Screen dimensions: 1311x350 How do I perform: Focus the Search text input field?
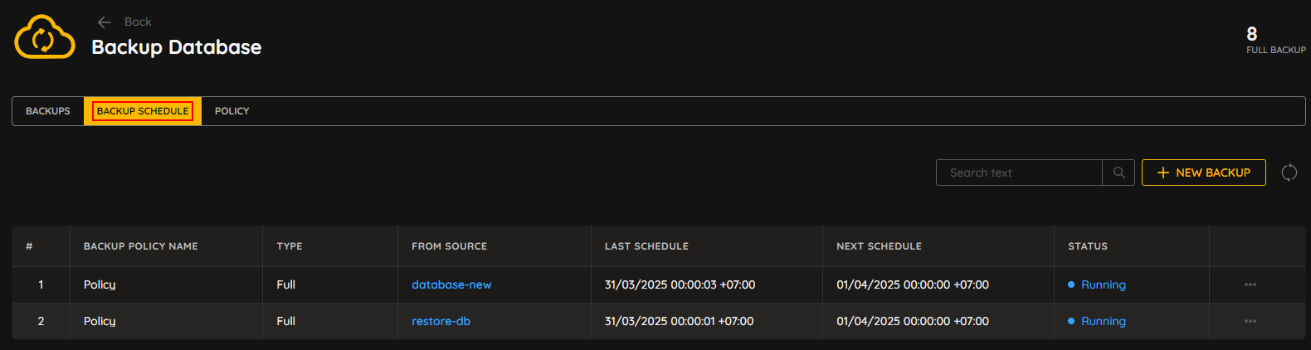pos(1019,173)
